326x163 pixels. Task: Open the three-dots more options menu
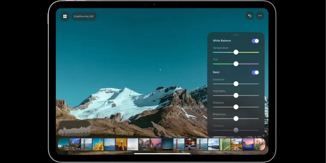coord(260,16)
